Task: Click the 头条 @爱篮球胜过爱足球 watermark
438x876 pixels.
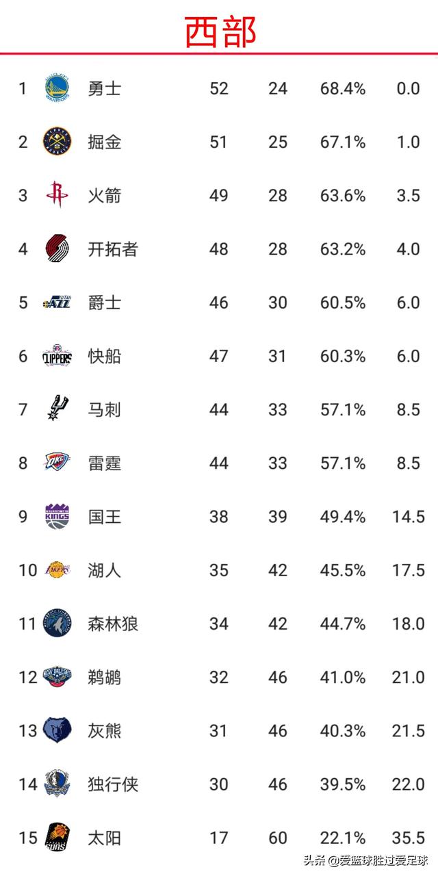Action: click(366, 860)
